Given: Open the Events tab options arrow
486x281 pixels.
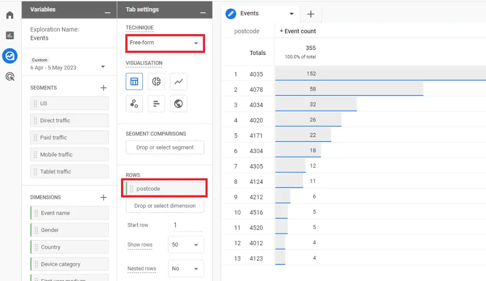Looking at the screenshot, I should (x=292, y=14).
